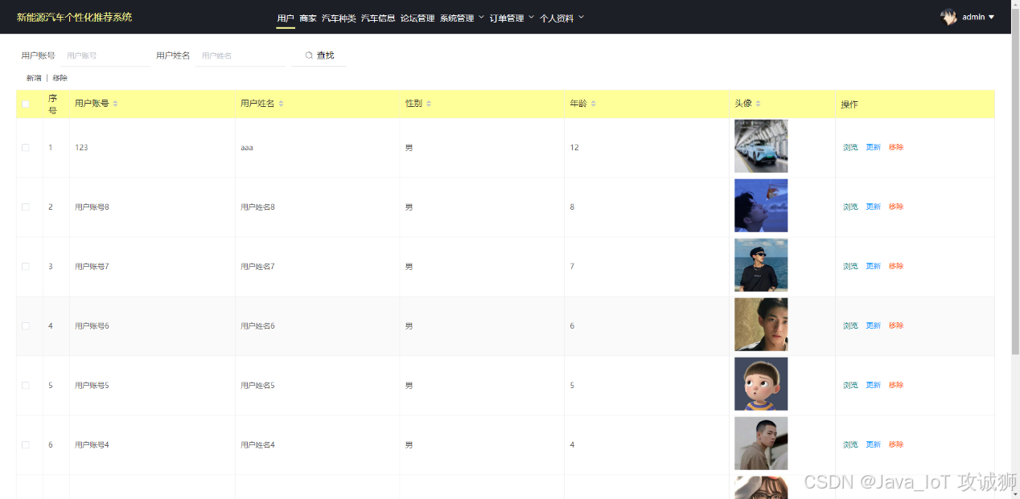Select the cell 用户姓名5

click(317, 386)
